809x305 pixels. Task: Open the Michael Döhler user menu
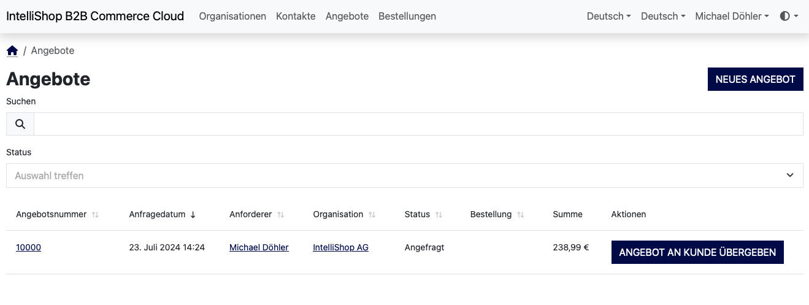pos(732,17)
